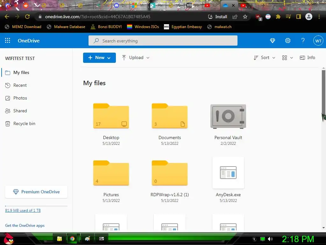Install the OneDrive web app
This screenshot has height=245, width=326.
217,17
